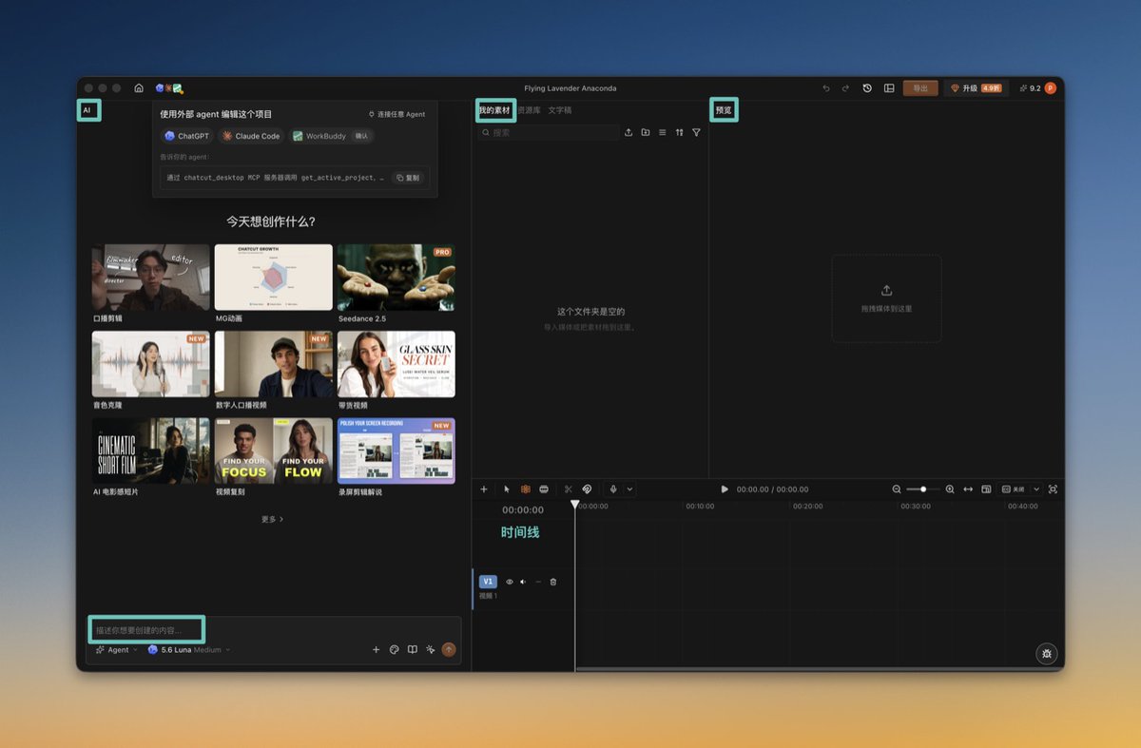Click the 升级 upgrade button
The width and height of the screenshot is (1141, 748).
(x=977, y=88)
